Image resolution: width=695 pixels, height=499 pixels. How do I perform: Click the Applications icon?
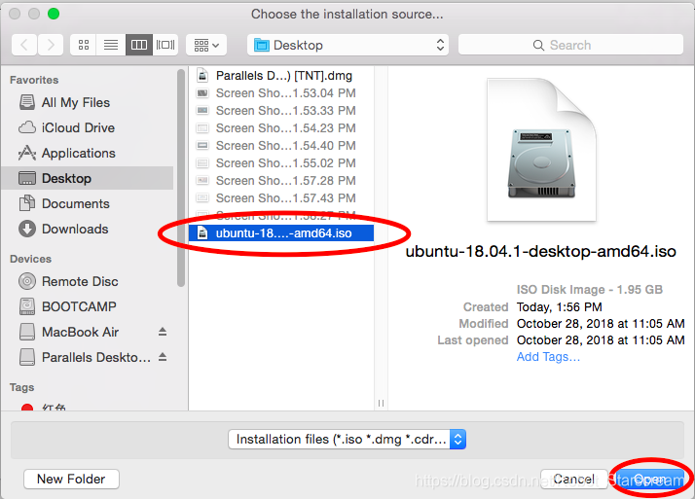pos(27,153)
